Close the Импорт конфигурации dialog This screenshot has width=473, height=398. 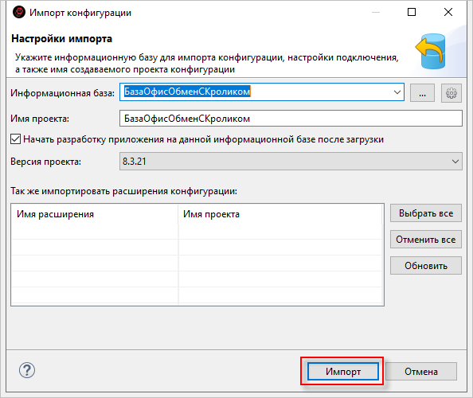pos(448,12)
